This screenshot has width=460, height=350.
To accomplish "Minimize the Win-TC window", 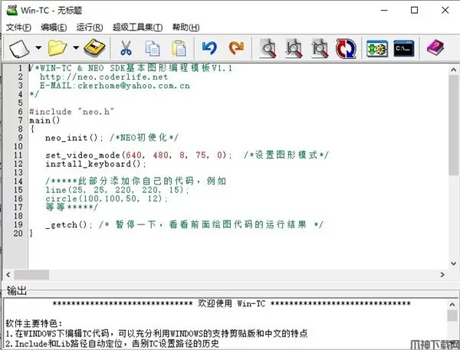I will click(384, 10).
